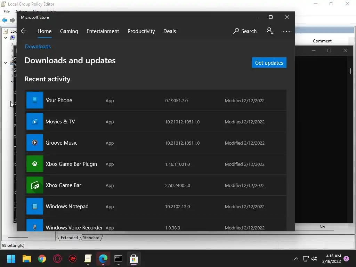Screen dimensions: 356x267
Task: Launch Opera browser from the taskbar
Action: point(57,259)
